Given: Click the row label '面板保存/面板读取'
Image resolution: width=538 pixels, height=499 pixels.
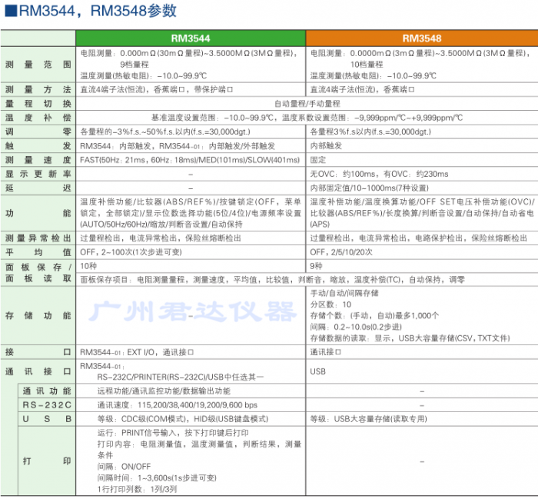Looking at the screenshot, I should (38, 273).
